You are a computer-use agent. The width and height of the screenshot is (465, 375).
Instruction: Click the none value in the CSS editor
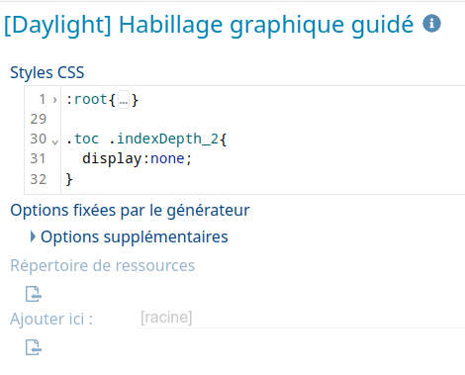(x=167, y=158)
